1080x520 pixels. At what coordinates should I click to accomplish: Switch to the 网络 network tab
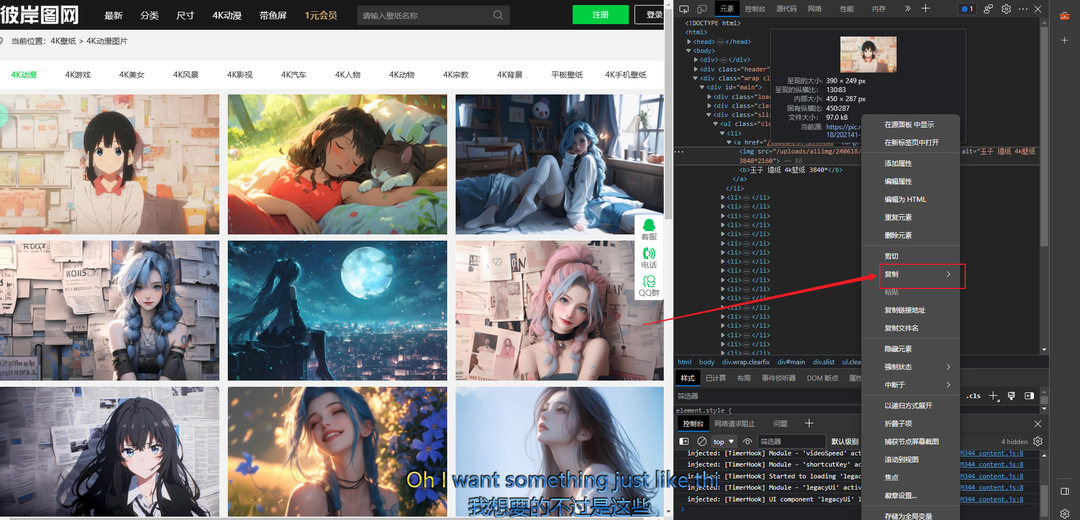814,9
